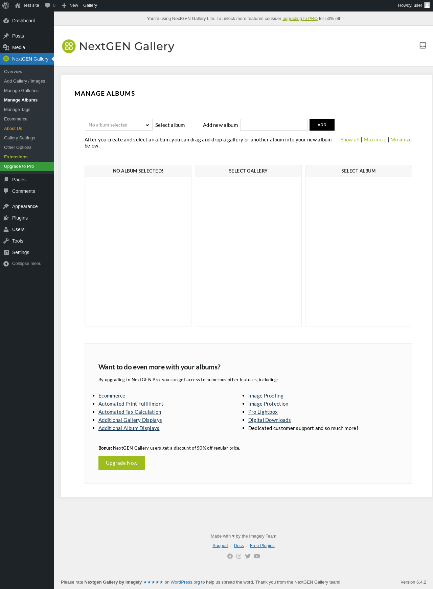The height and width of the screenshot is (589, 433).
Task: Click the Show all link
Action: point(350,140)
